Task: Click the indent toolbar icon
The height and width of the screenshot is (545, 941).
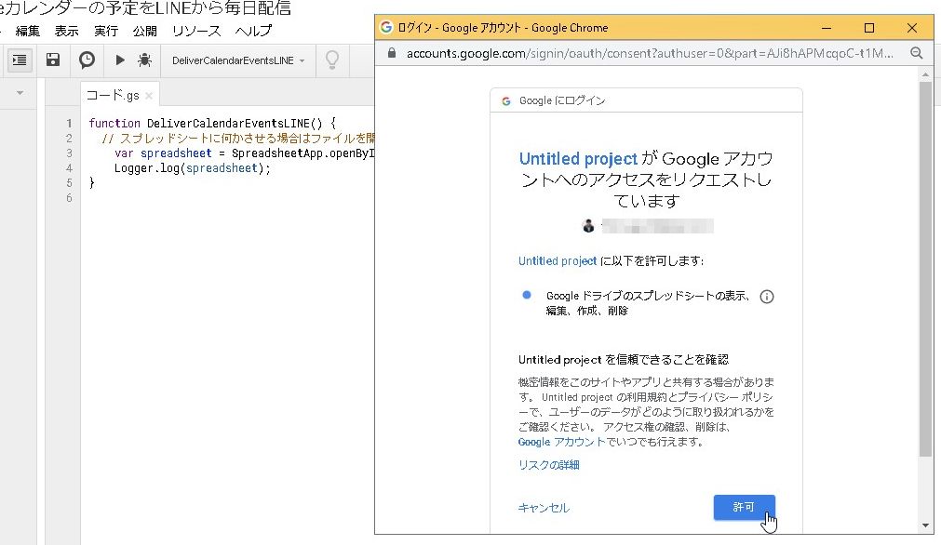Action: point(20,60)
